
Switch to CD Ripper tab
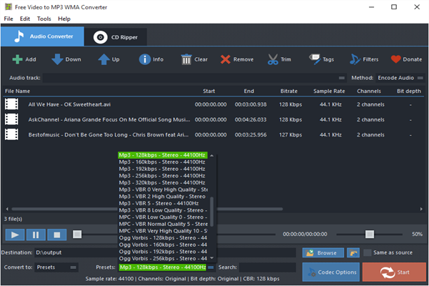click(115, 37)
